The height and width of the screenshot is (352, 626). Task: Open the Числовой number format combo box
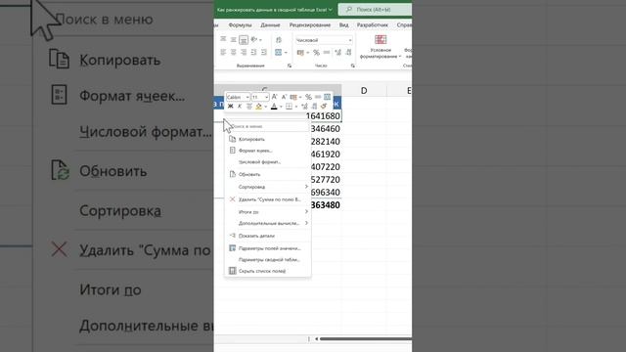(x=324, y=40)
